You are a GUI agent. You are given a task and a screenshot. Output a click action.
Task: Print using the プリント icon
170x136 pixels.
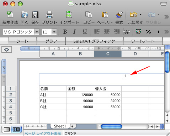pyautogui.click(x=49, y=15)
